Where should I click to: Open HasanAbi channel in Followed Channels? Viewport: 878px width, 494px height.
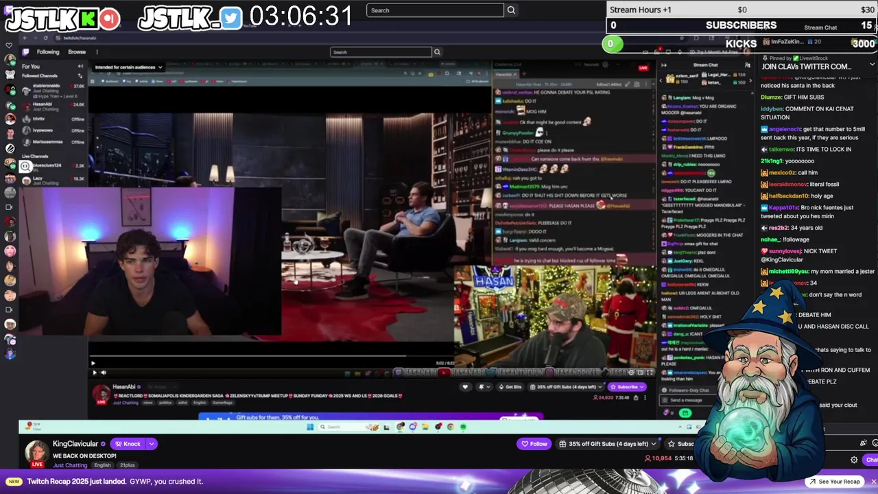tap(53, 106)
